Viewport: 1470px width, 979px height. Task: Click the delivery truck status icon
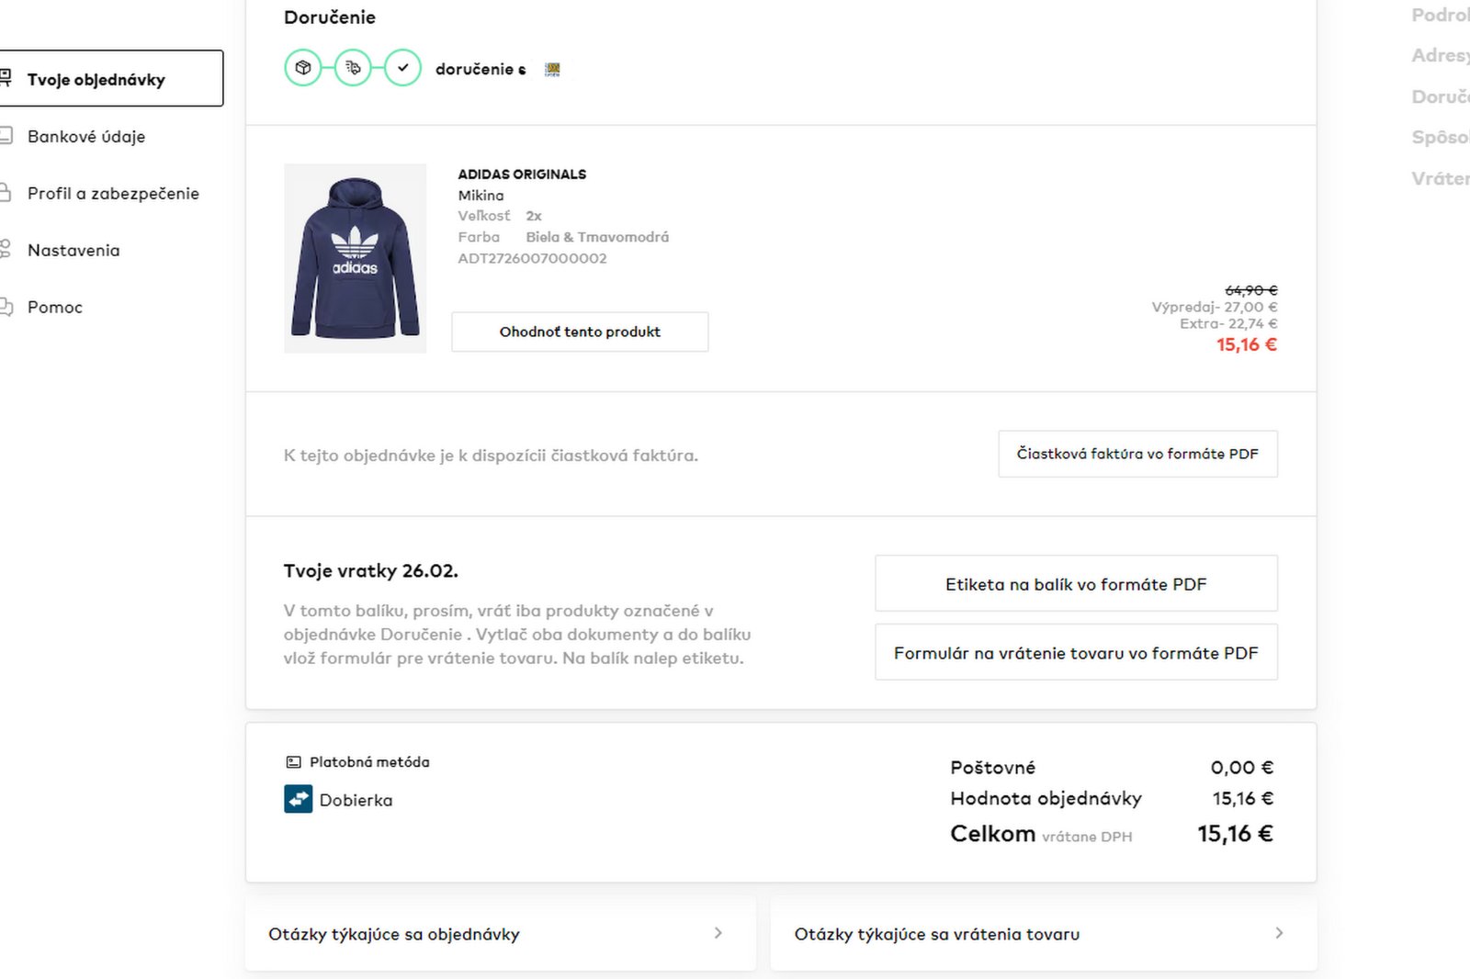[353, 68]
